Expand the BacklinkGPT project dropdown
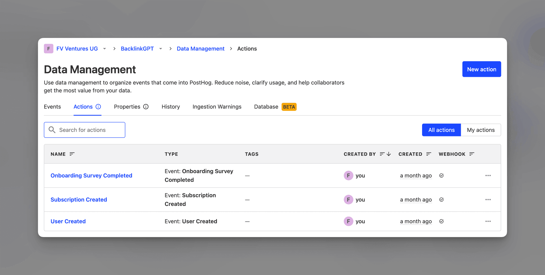This screenshot has width=545, height=275. pyautogui.click(x=161, y=49)
